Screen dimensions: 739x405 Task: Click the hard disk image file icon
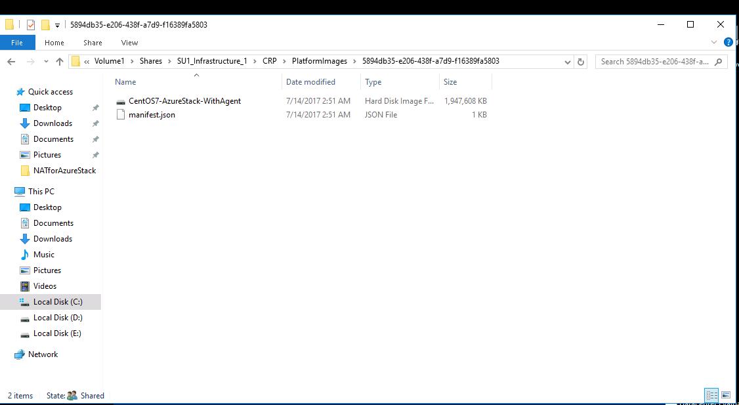121,101
